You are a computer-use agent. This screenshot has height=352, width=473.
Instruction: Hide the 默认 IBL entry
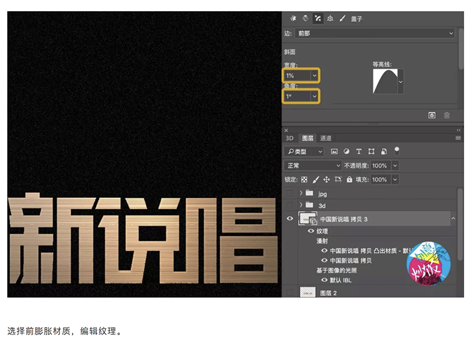[324, 280]
